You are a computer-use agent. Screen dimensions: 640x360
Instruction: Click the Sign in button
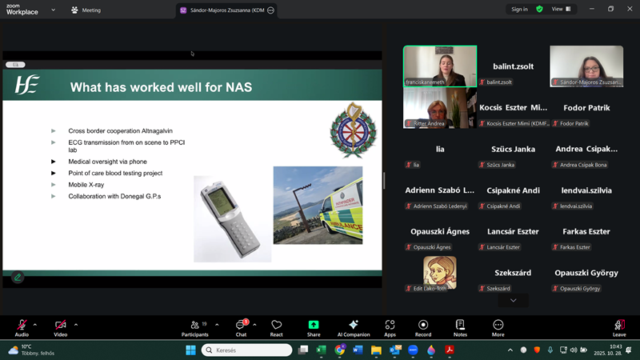coord(519,9)
